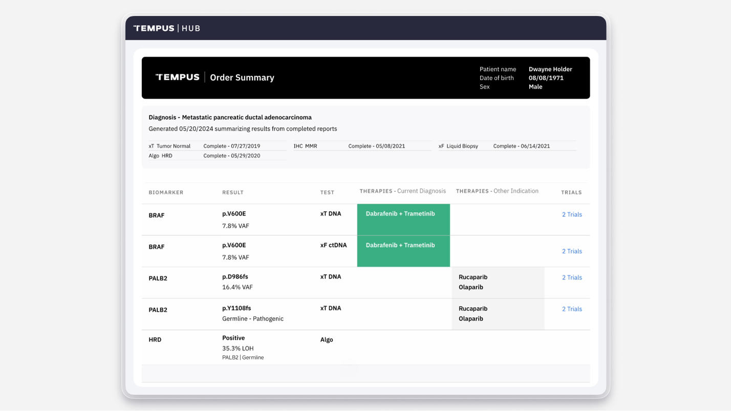Click THERAPIES - Current Diagnosis column header
The image size is (731, 411).
402,191
